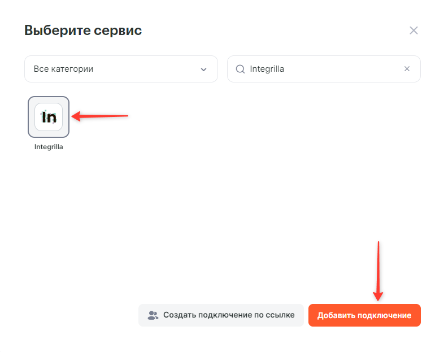Image resolution: width=444 pixels, height=352 pixels.
Task: Choose the gray create-by-link button
Action: (221, 315)
